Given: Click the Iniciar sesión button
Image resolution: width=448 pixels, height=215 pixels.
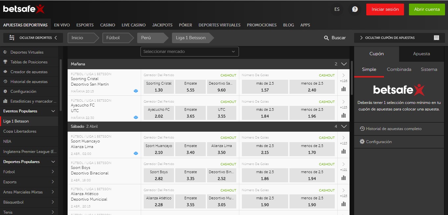Looking at the screenshot, I should click(385, 9).
